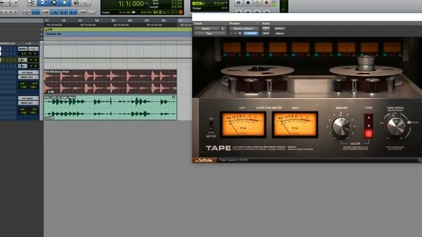Image resolution: width=422 pixels, height=237 pixels.
Task: Toggle the SAFE automation button
Action: [266, 34]
